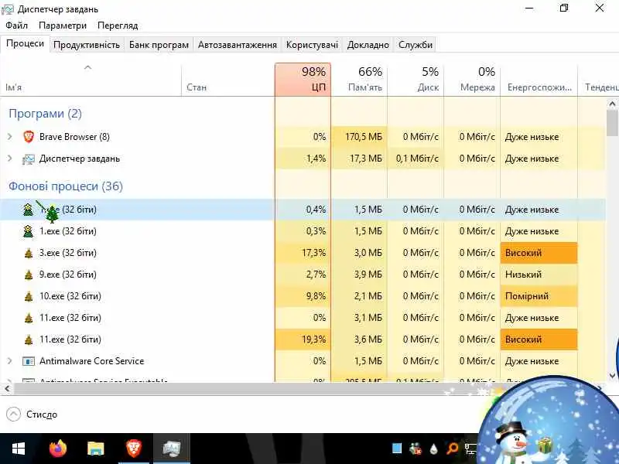Click the 3.exe process icon
The image size is (619, 464).
tap(29, 253)
